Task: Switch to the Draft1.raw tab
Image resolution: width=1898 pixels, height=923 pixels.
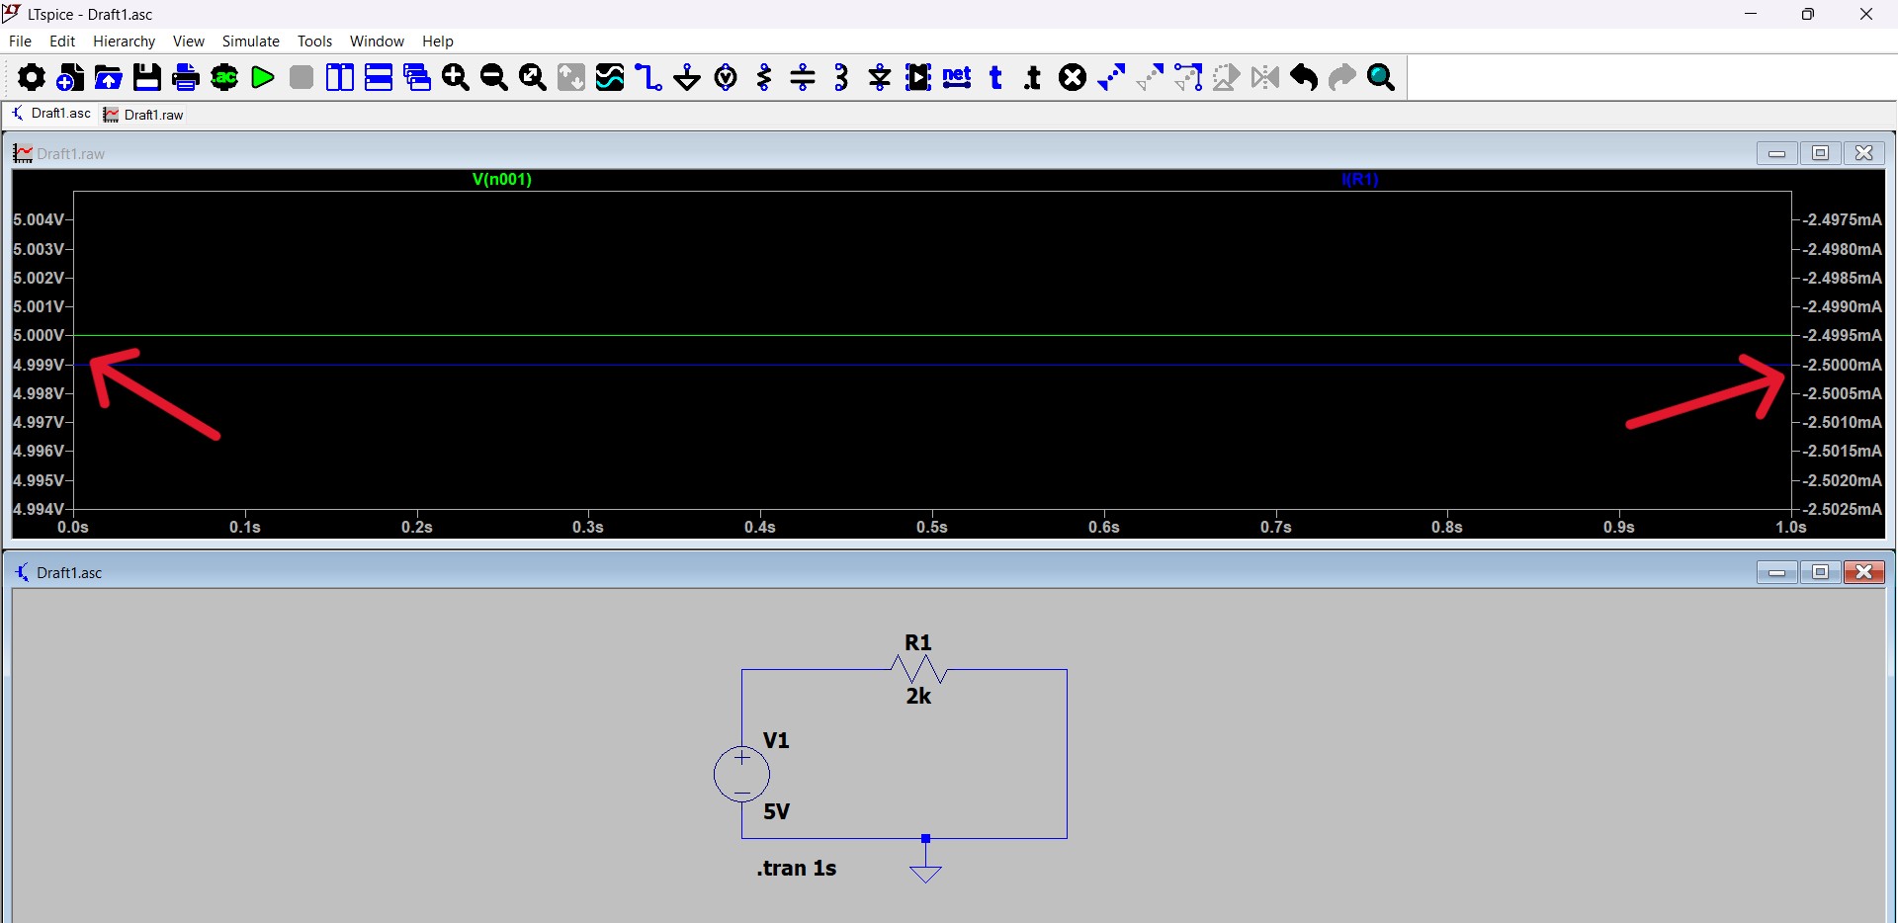Action: (144, 115)
